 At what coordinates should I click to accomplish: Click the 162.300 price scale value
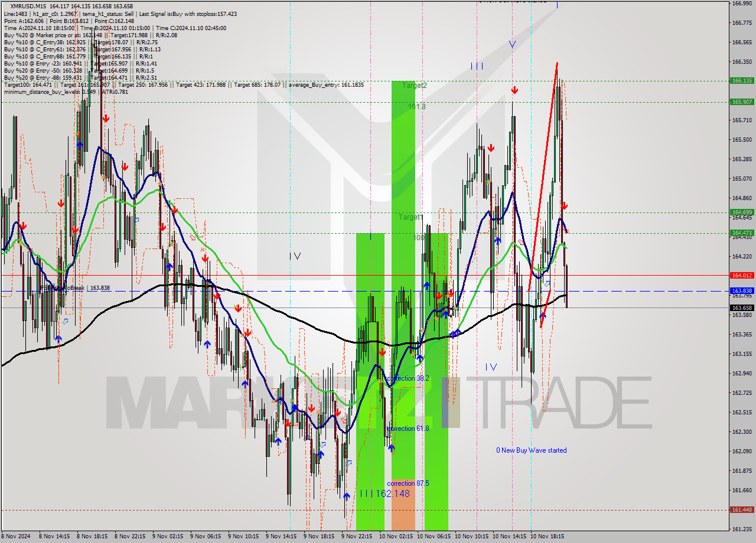741,431
